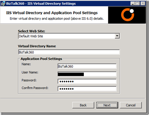Go to the next installer step
This screenshot has width=149, height=115.
click(x=107, y=105)
